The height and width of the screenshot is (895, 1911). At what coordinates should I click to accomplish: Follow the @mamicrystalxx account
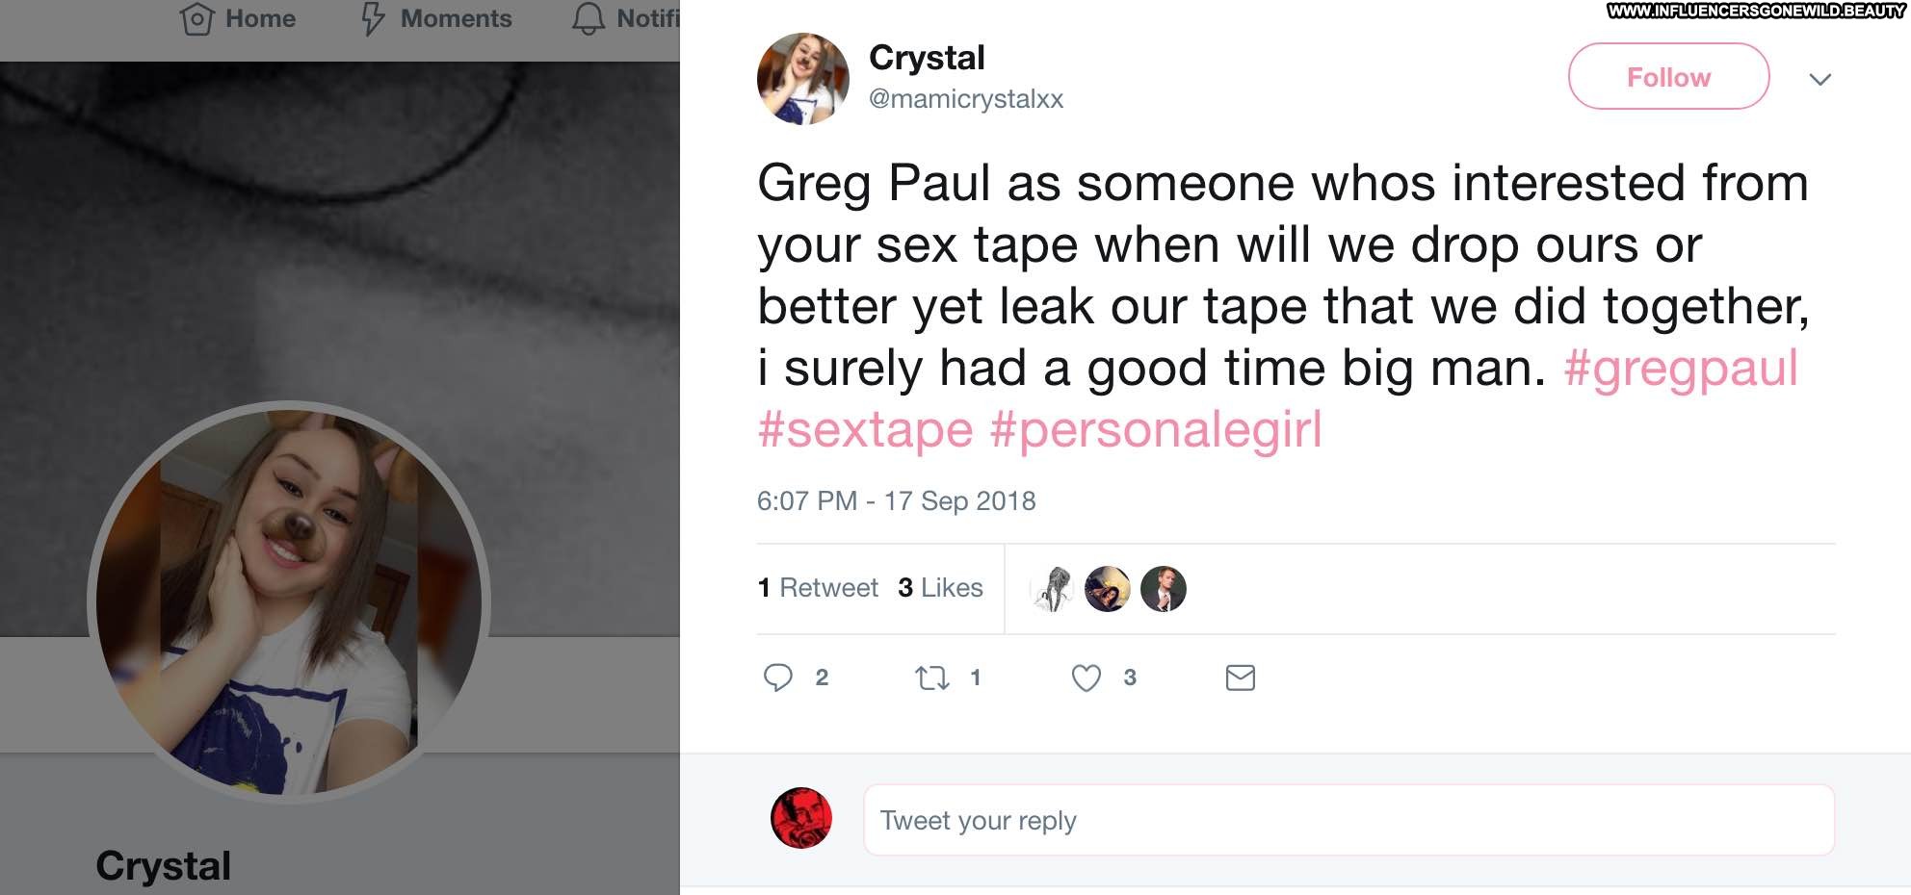(x=1667, y=77)
